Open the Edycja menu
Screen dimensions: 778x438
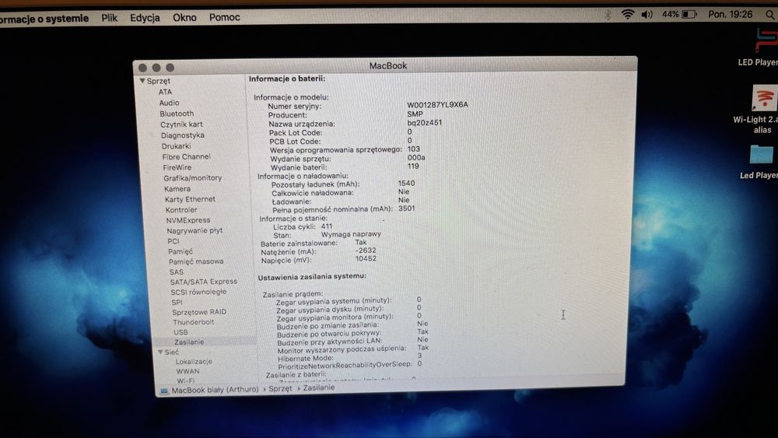coord(145,18)
